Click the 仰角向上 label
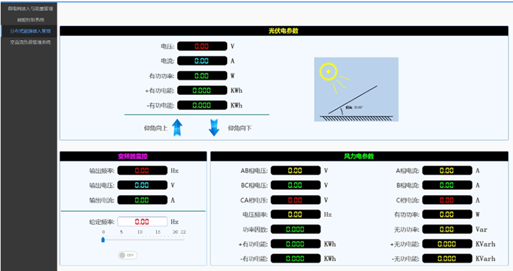Viewport: 513px width, 271px height. click(x=156, y=128)
